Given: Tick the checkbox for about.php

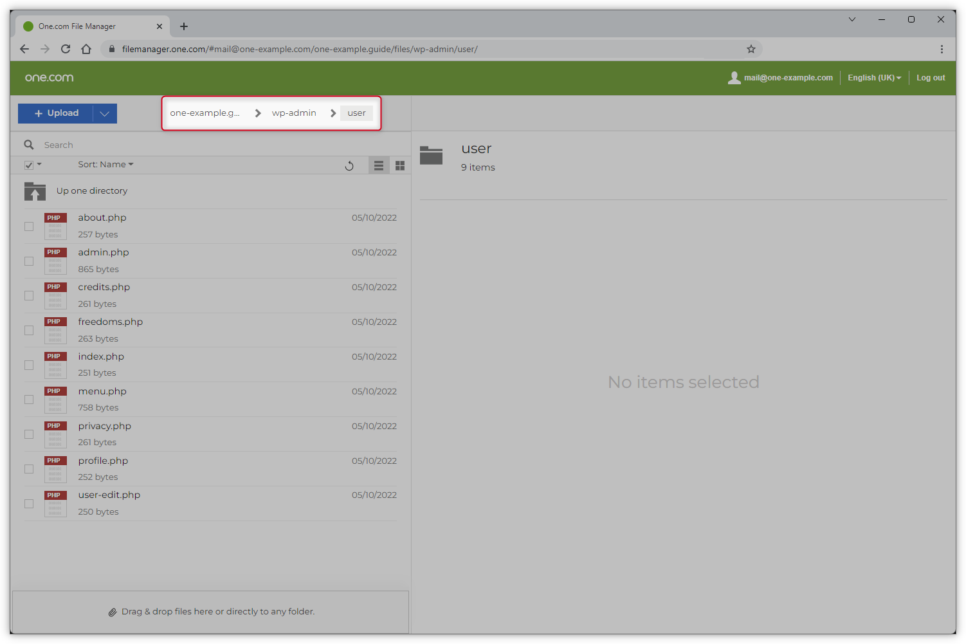Looking at the screenshot, I should [29, 226].
